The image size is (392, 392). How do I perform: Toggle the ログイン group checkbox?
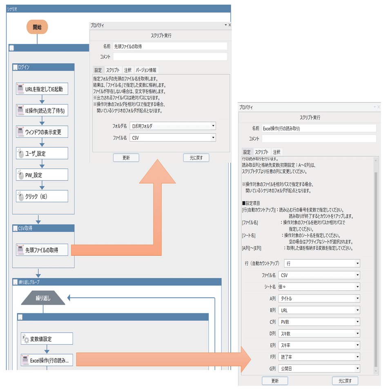pyautogui.click(x=14, y=67)
